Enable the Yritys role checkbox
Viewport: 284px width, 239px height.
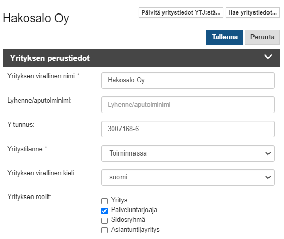pyautogui.click(x=104, y=201)
